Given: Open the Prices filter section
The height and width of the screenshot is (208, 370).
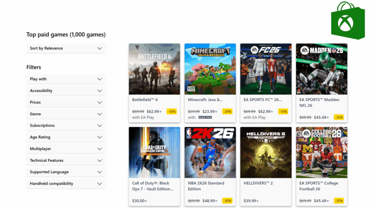Looking at the screenshot, I should (x=66, y=102).
